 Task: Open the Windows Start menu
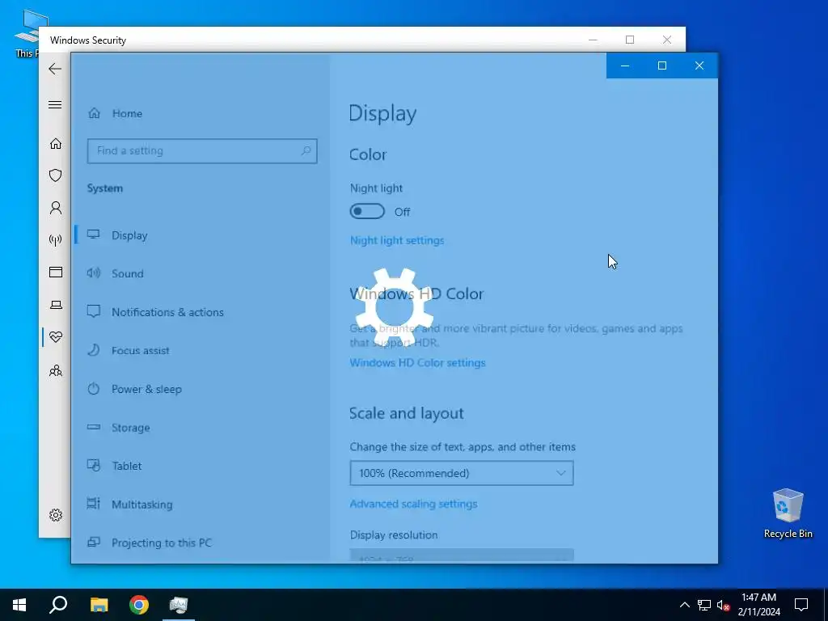point(19,605)
